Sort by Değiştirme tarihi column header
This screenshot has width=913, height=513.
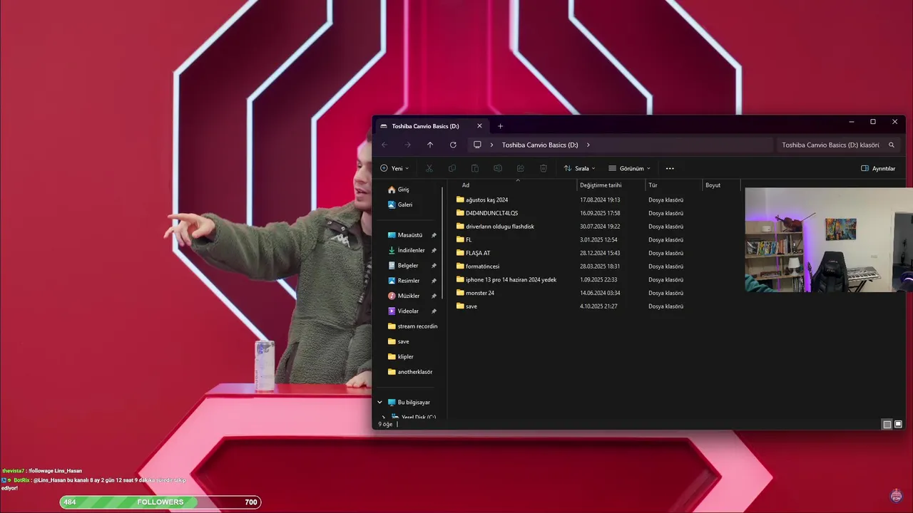(x=601, y=185)
